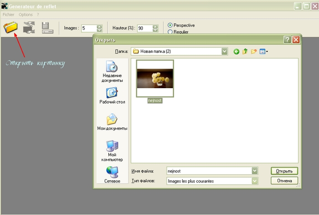Select the nejnost image thumbnail

155,79
